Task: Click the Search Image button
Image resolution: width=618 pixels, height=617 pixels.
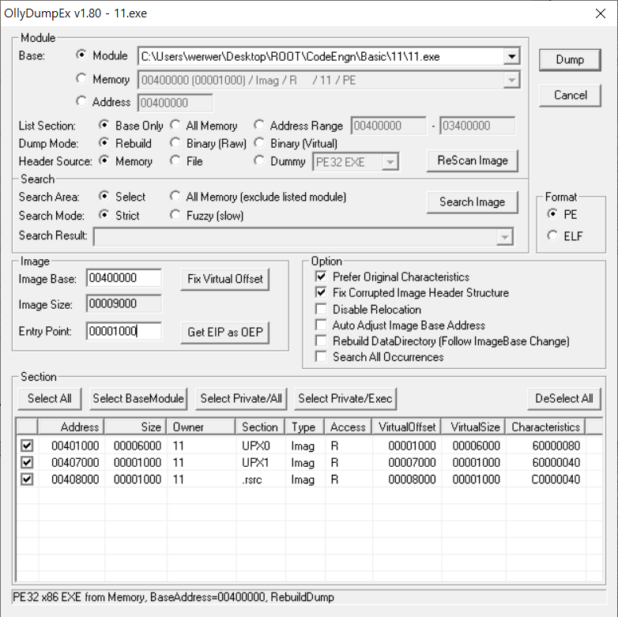Action: tap(472, 202)
